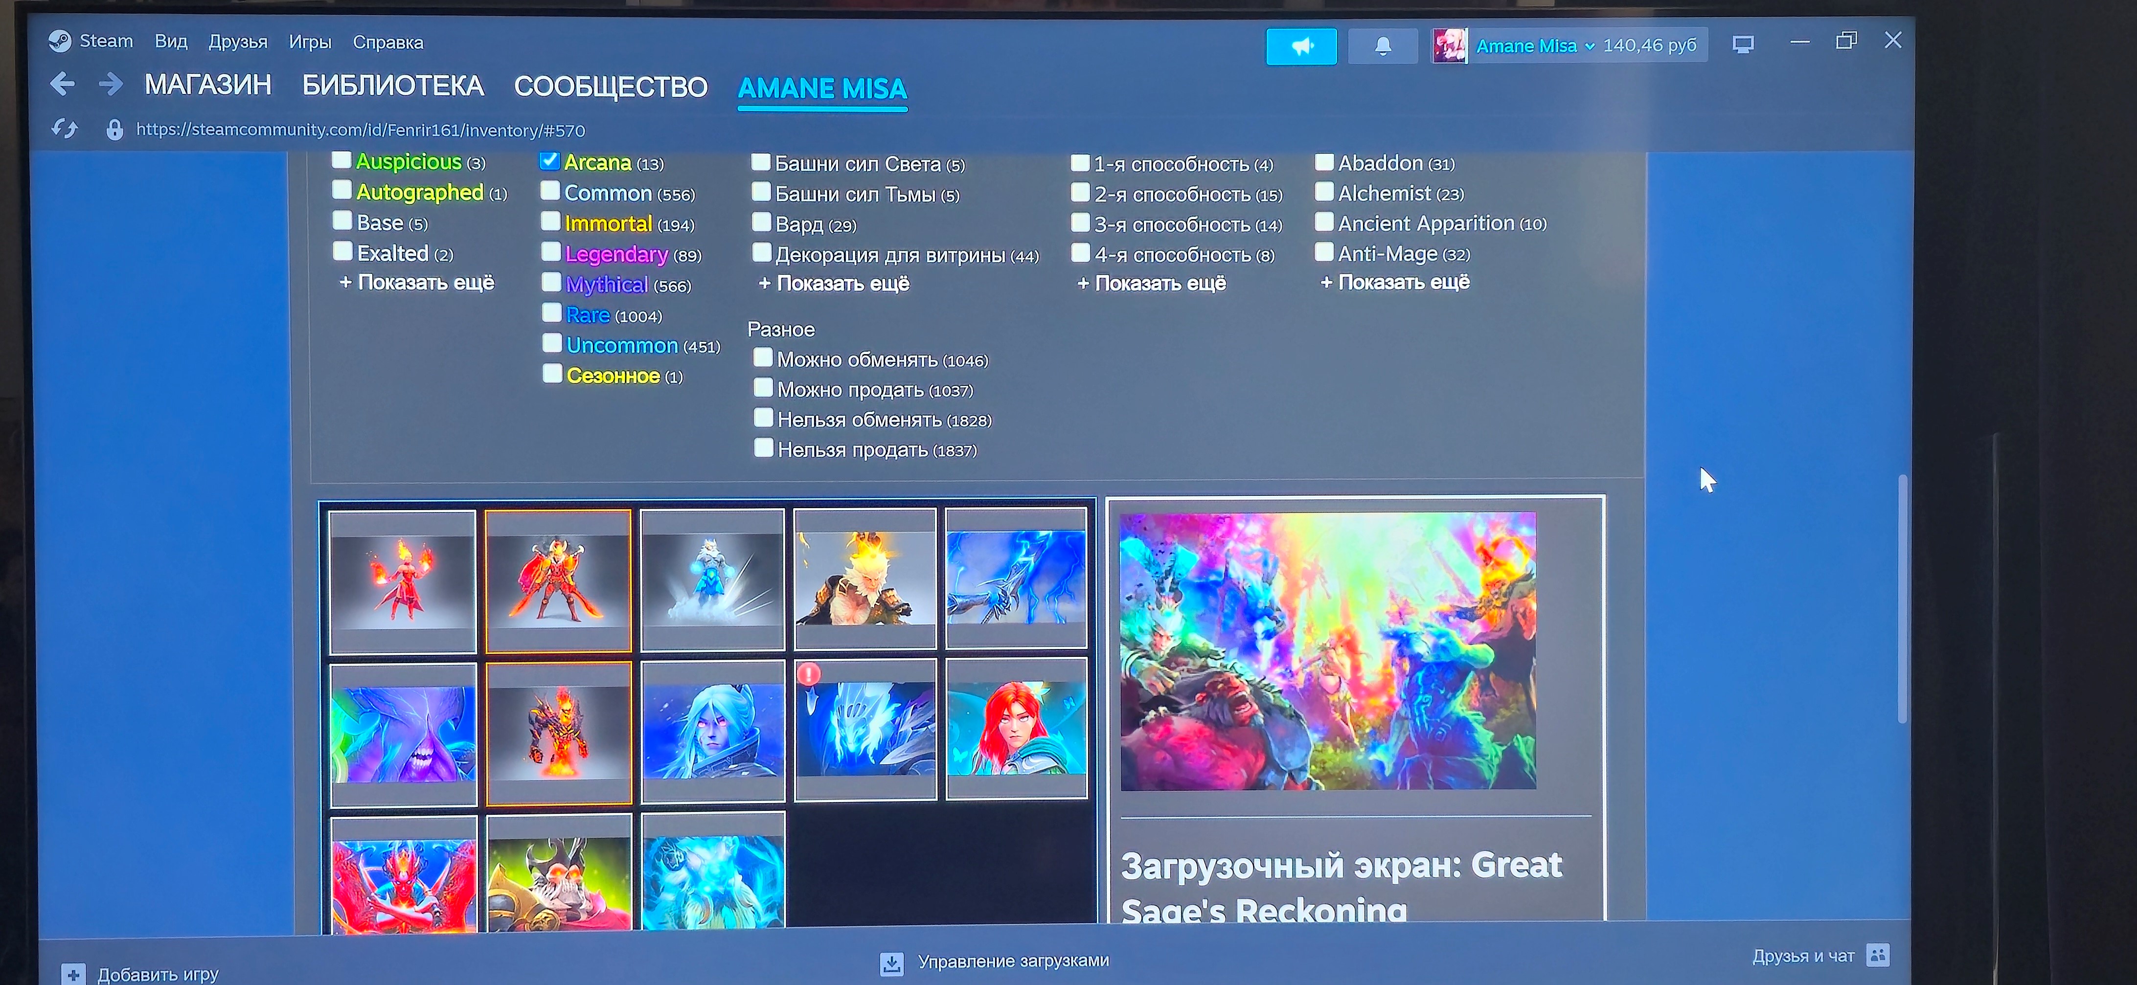Image resolution: width=2137 pixels, height=985 pixels.
Task: Click the back navigation arrow
Action: point(62,84)
